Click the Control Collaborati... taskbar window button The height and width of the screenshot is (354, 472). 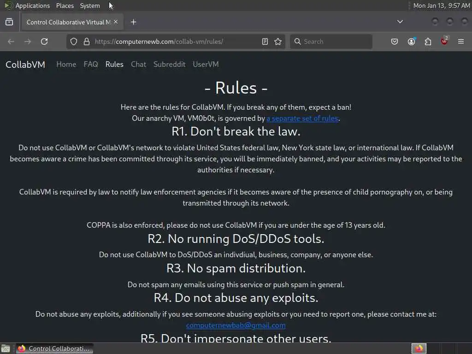pyautogui.click(x=55, y=348)
